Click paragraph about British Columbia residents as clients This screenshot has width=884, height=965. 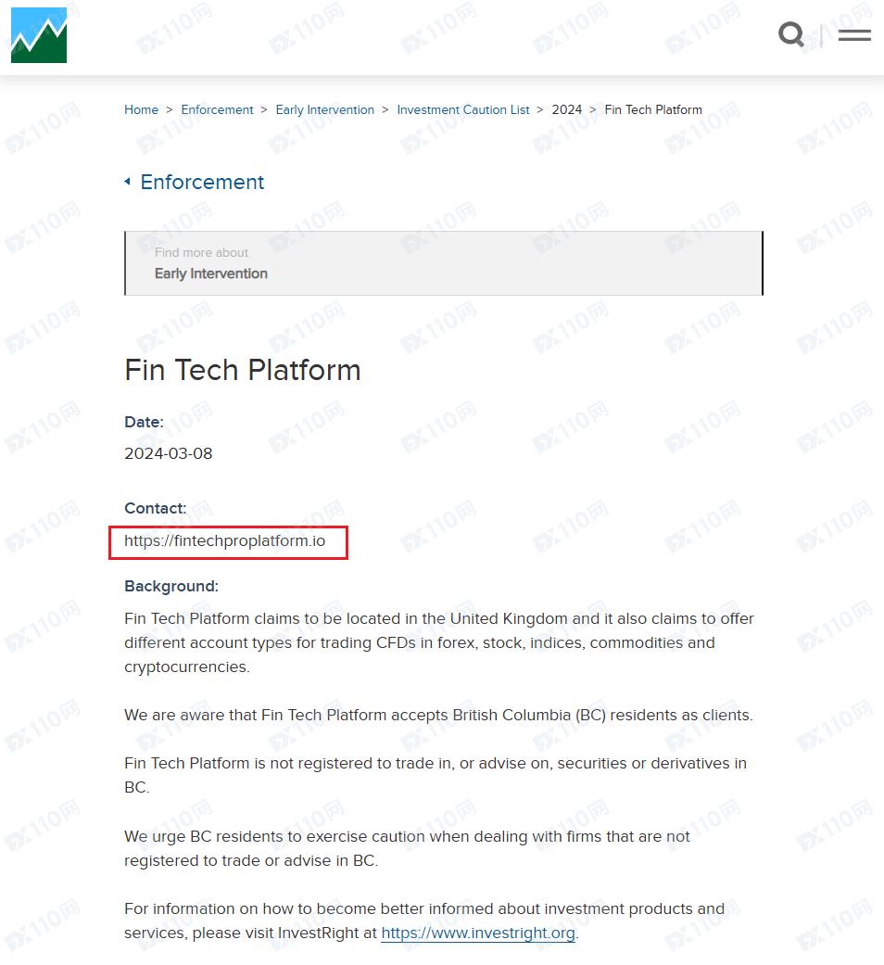click(x=438, y=715)
